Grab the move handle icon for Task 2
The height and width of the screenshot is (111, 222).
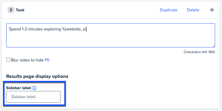tap(212, 10)
